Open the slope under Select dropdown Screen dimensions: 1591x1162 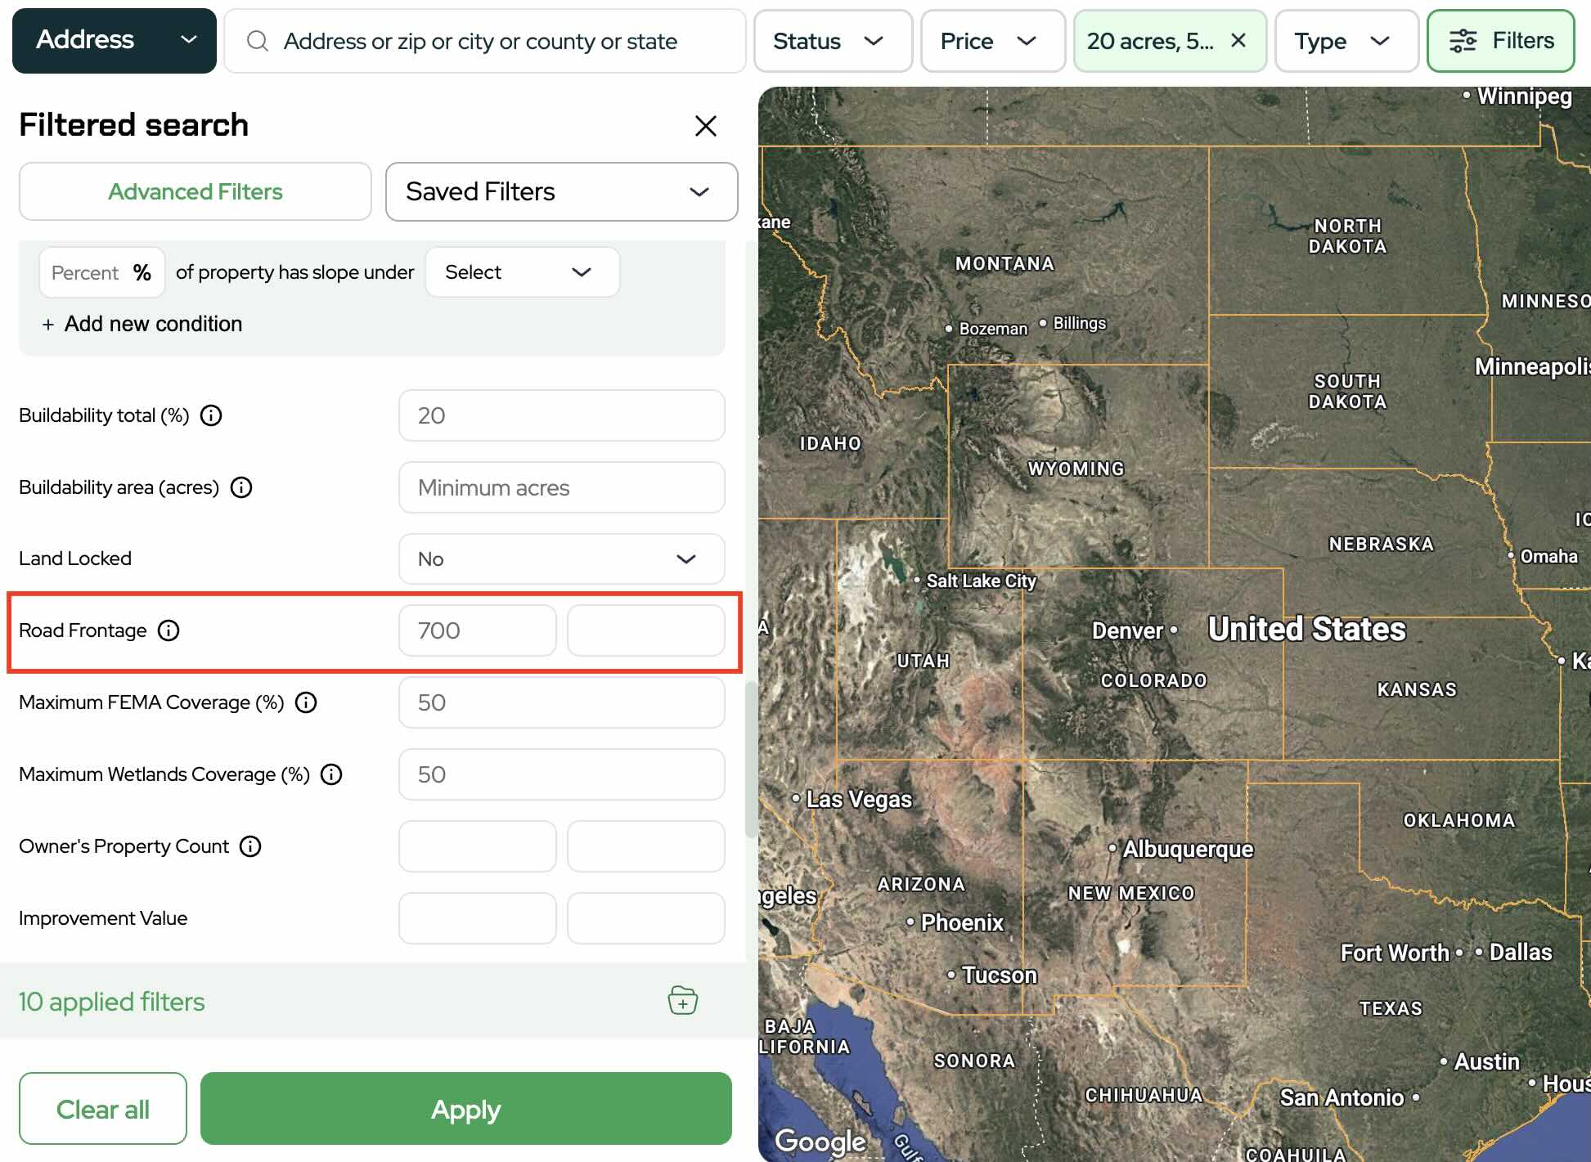[x=522, y=272]
